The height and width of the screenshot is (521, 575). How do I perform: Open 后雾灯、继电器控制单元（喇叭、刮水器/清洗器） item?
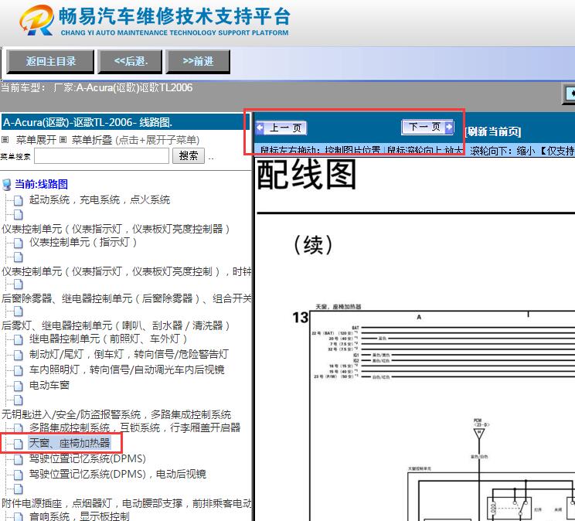tap(116, 325)
